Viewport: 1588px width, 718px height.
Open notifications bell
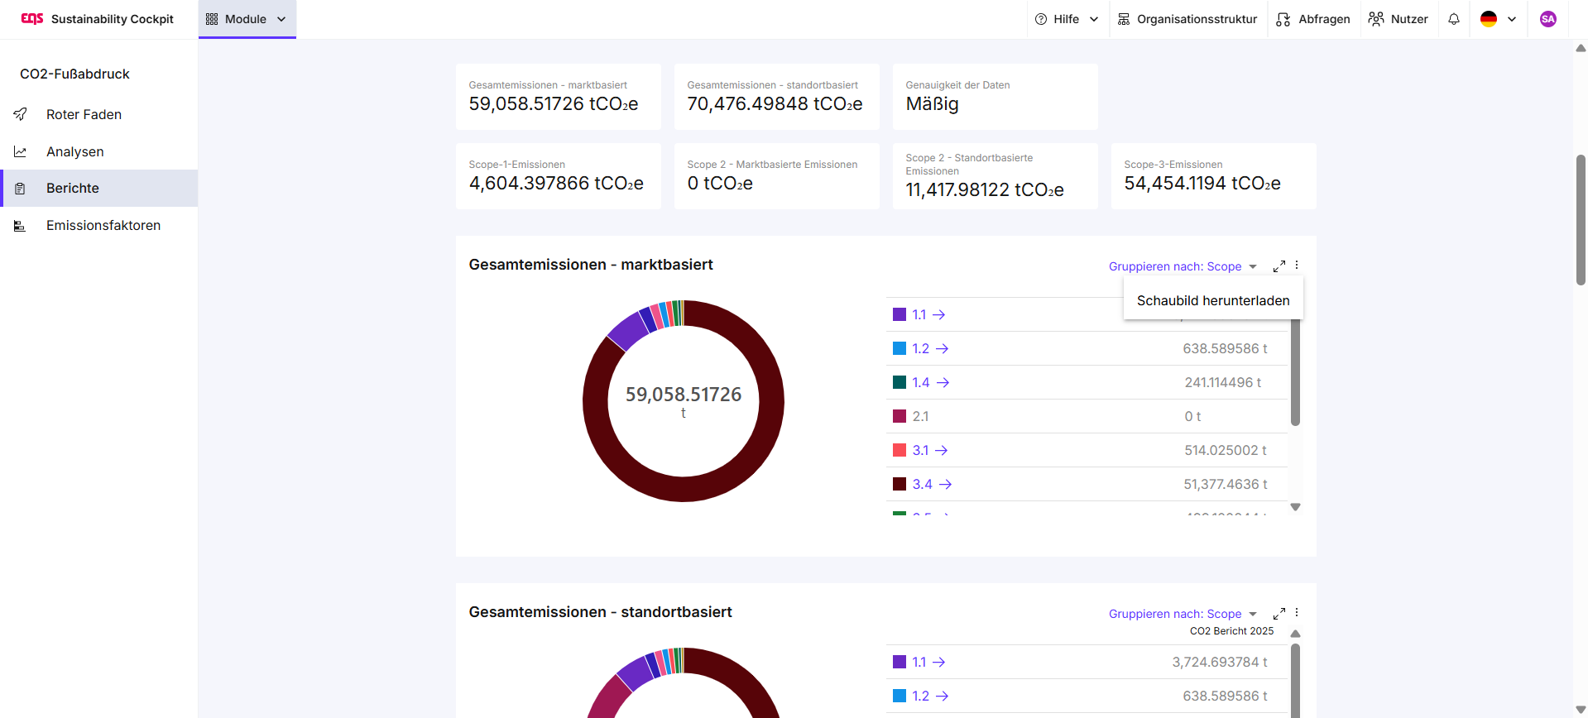click(1454, 19)
